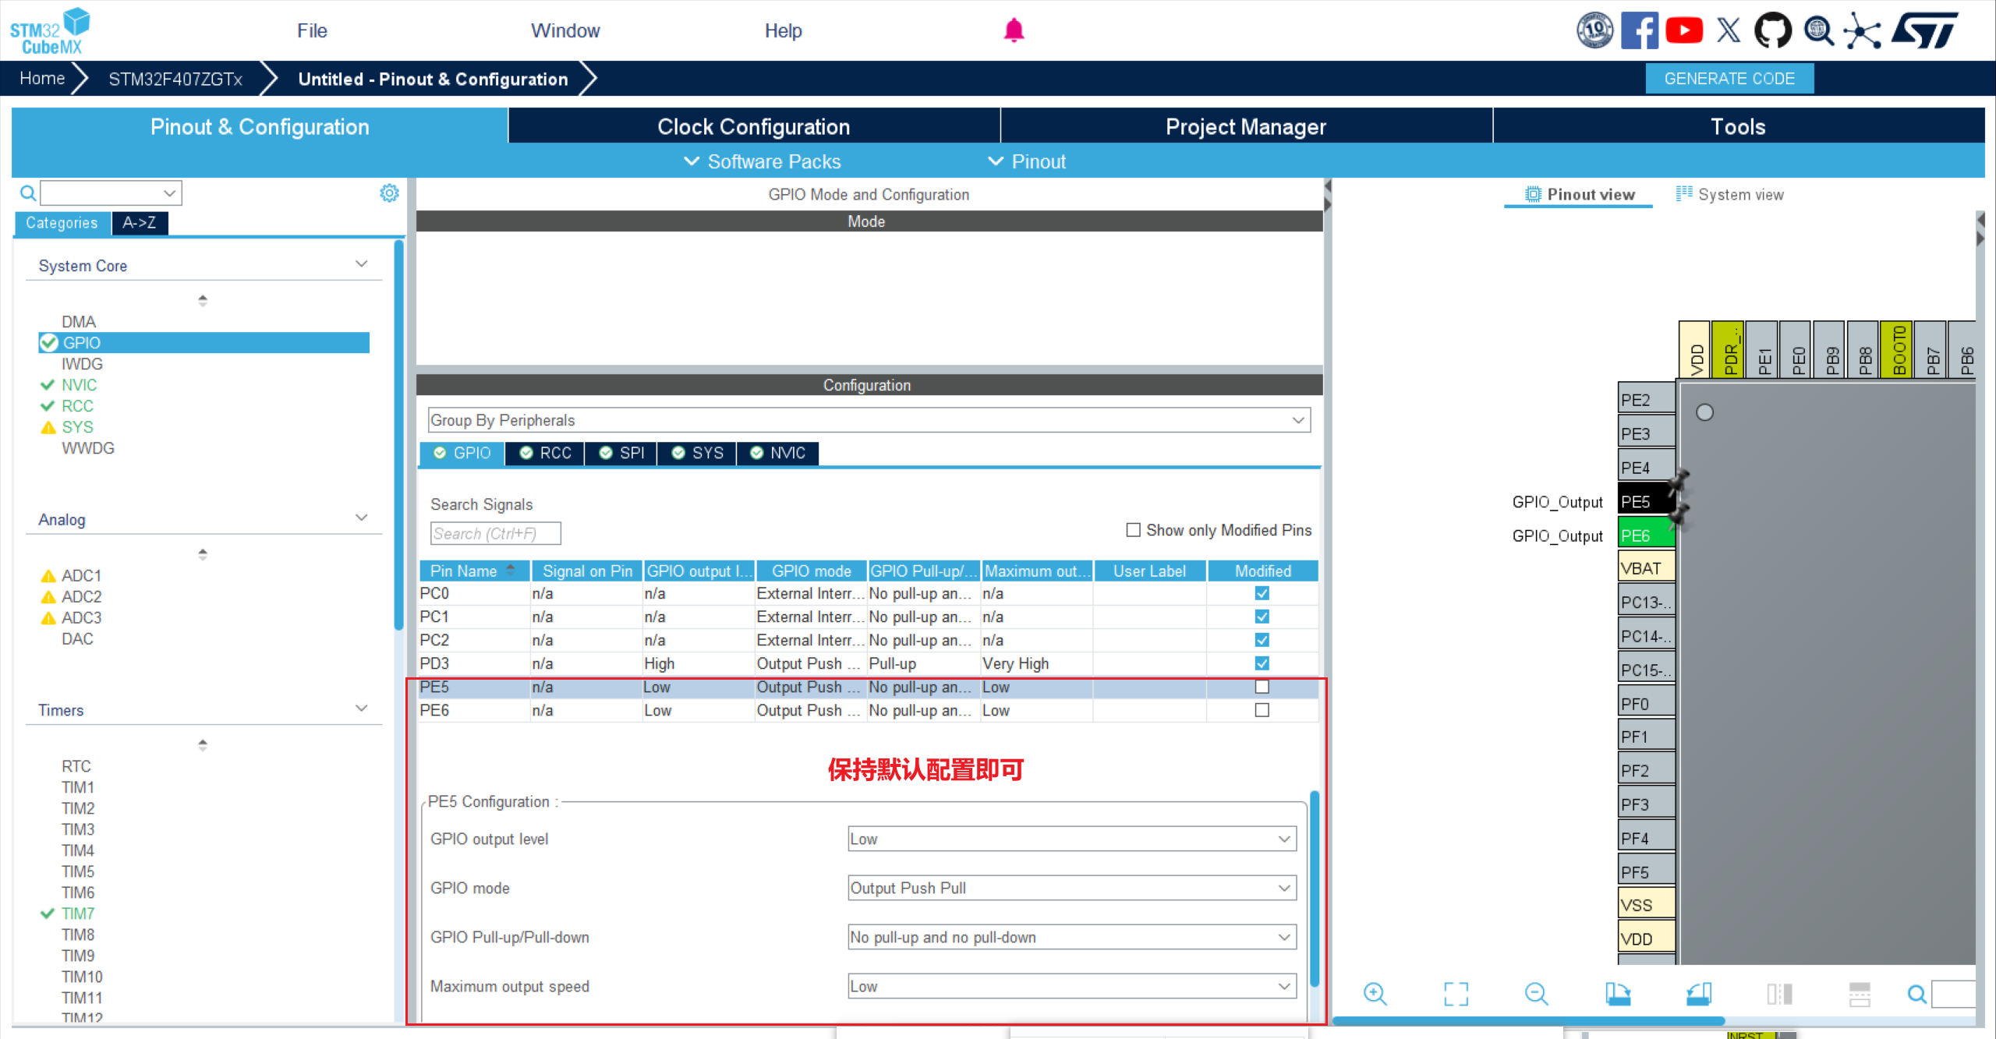Viewport: 1996px width, 1039px height.
Task: Open the Group By Peripherals dropdown
Action: [x=869, y=420]
